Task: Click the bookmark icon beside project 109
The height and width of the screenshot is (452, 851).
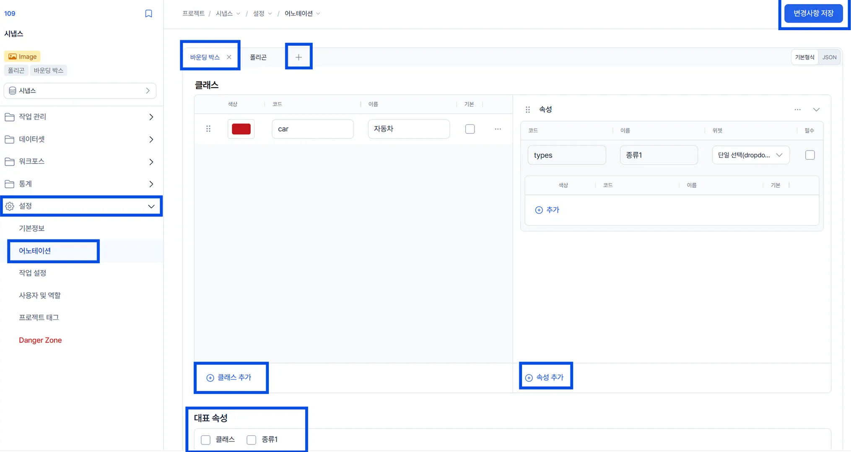Action: 148,13
